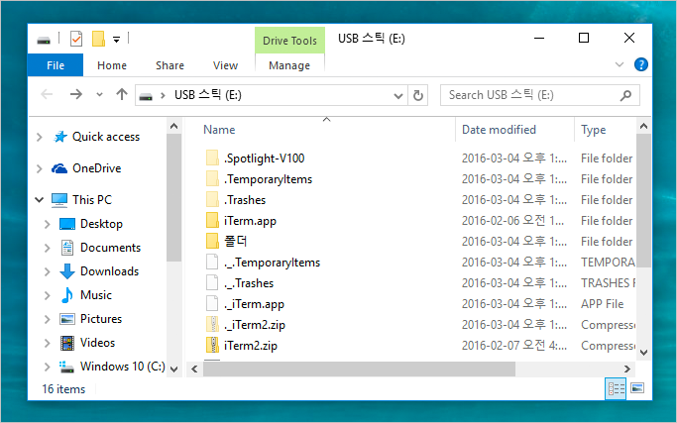This screenshot has width=677, height=423.
Task: Open the File menu
Action: 56,65
